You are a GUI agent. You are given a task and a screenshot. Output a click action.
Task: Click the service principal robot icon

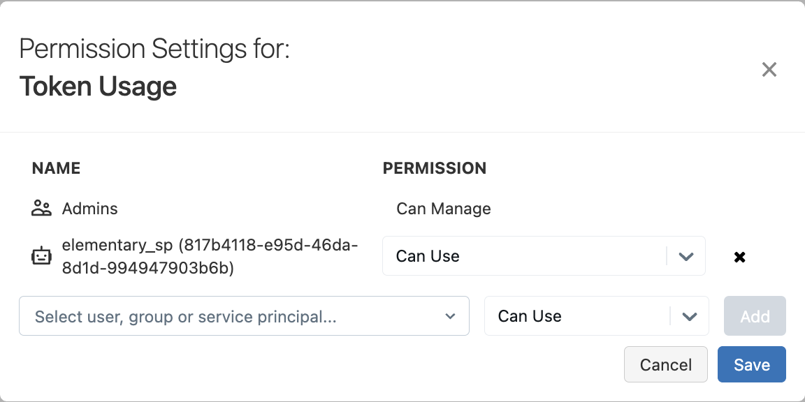pyautogui.click(x=41, y=255)
